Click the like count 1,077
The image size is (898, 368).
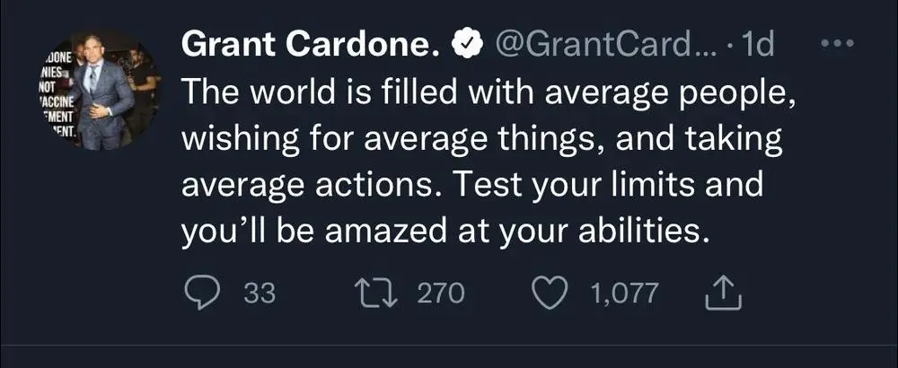pyautogui.click(x=625, y=294)
